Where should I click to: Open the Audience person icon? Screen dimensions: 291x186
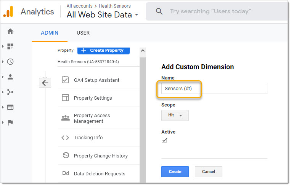10,77
